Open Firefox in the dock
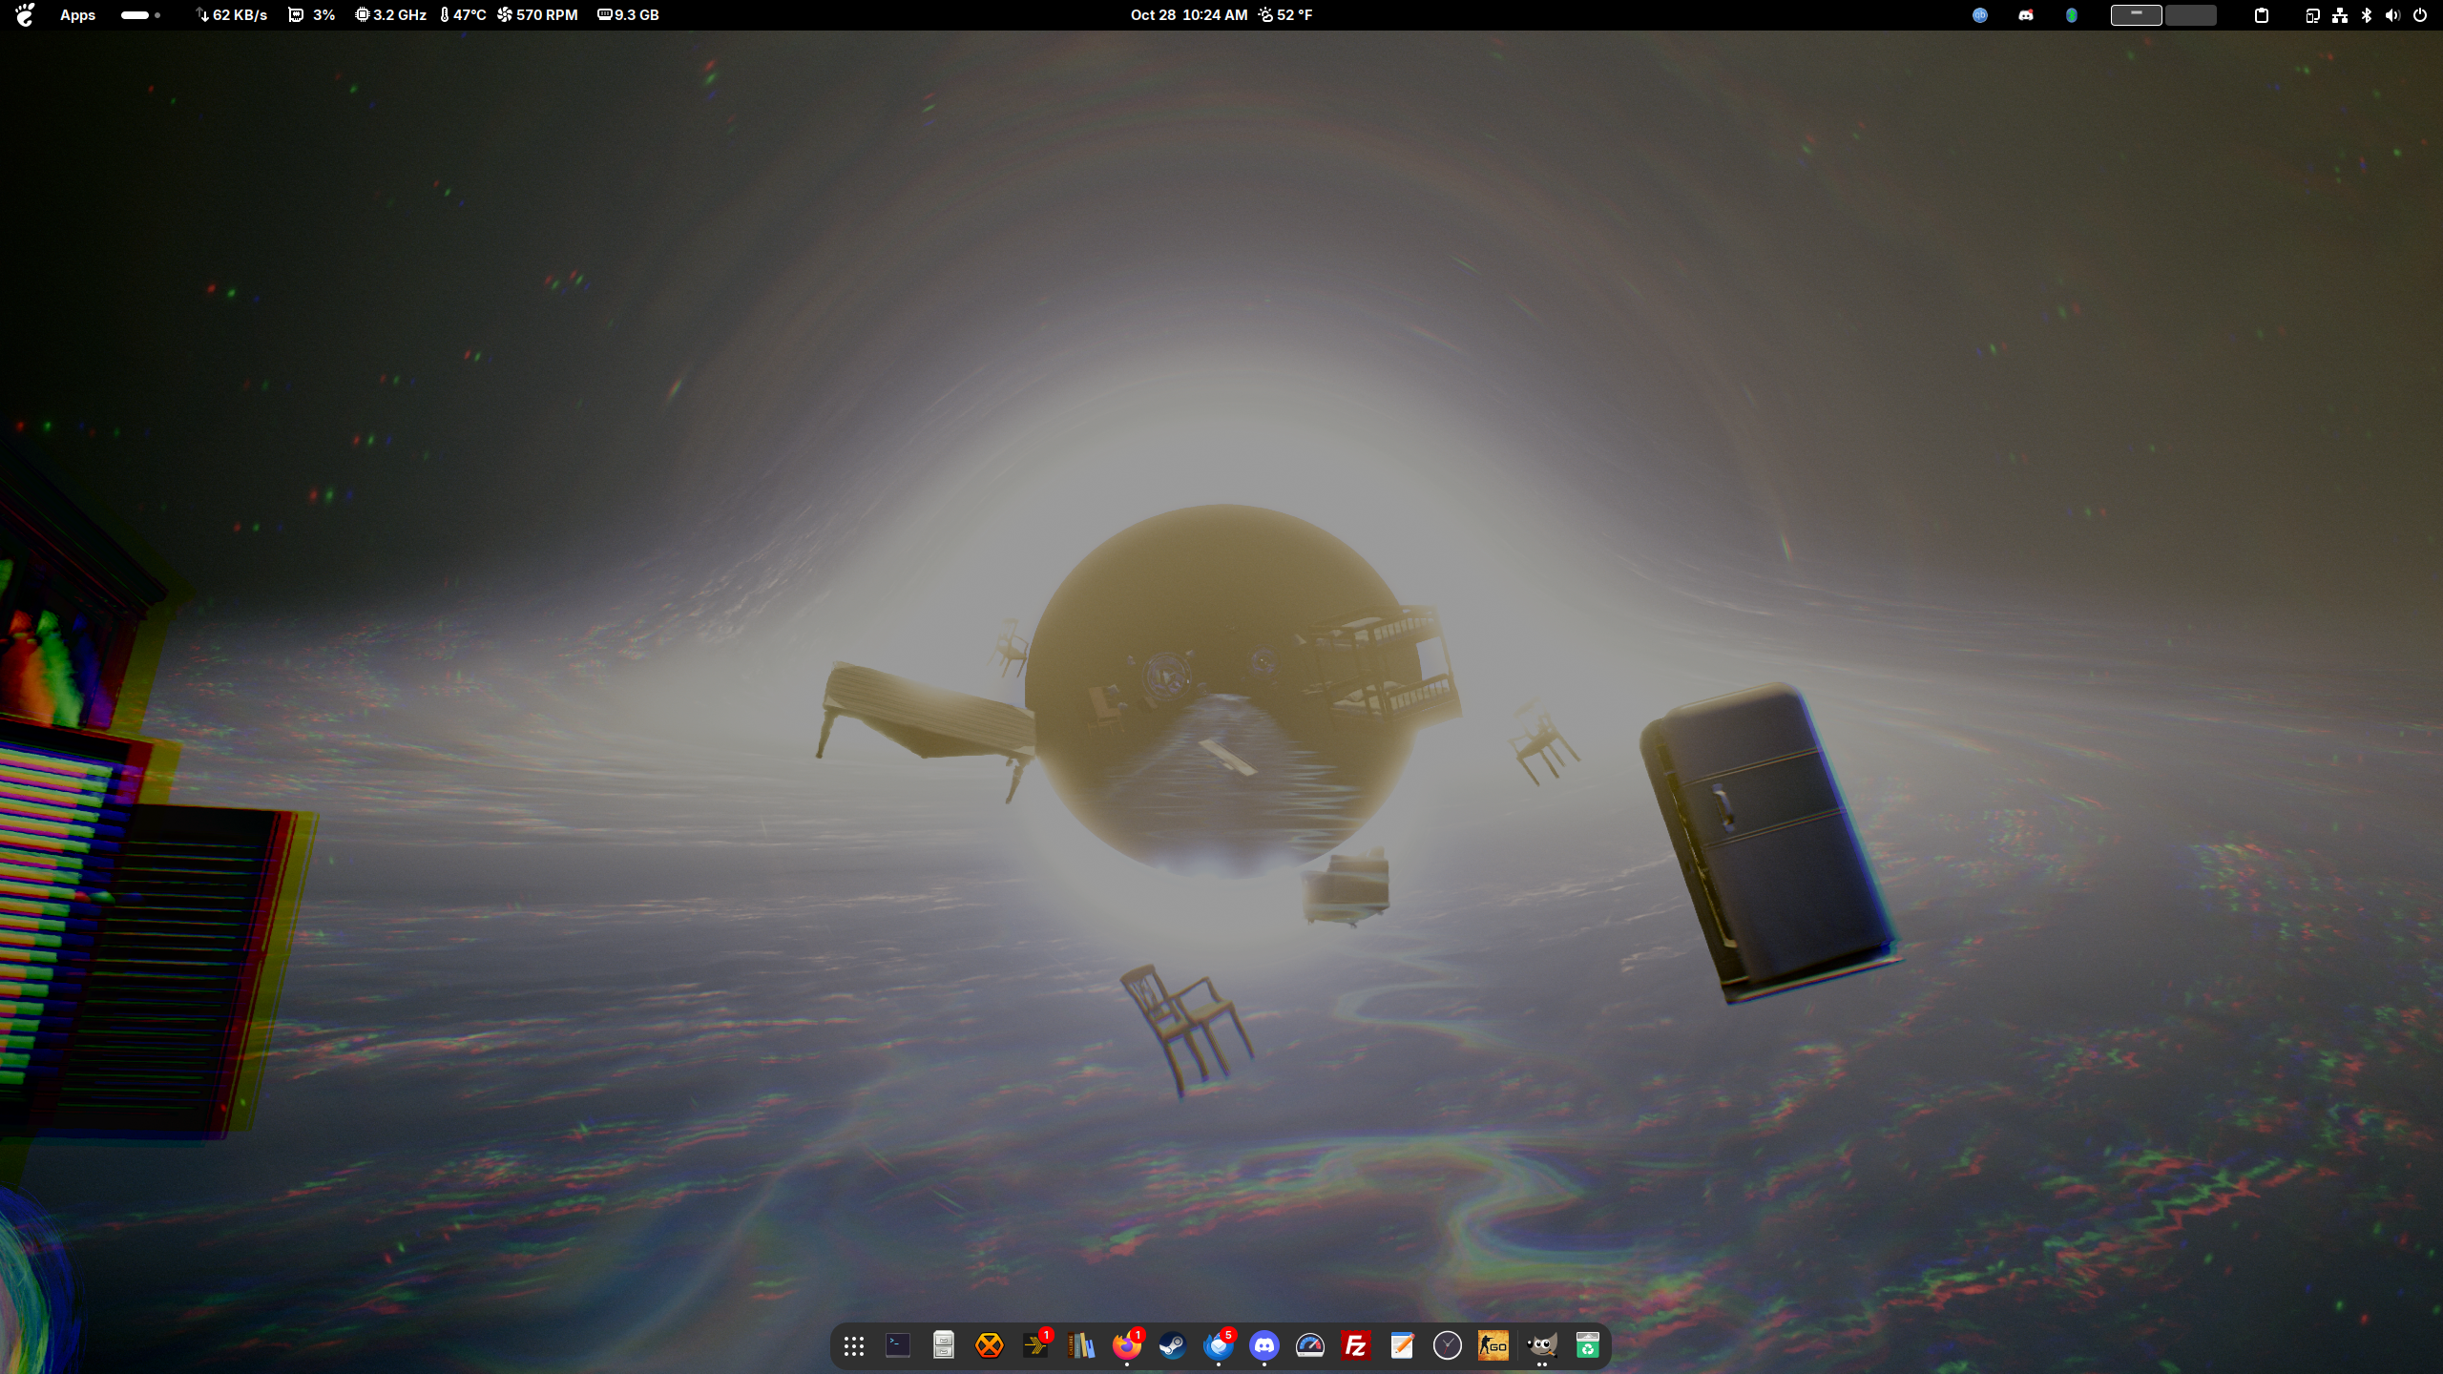The image size is (2443, 1374). pyautogui.click(x=1127, y=1345)
